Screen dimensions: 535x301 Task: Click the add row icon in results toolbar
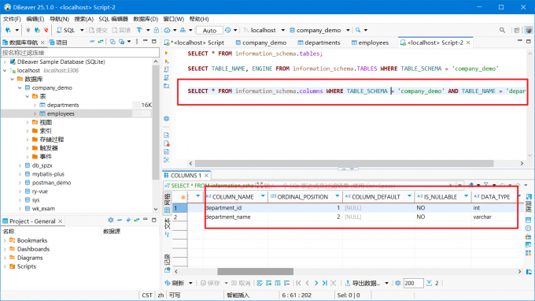point(269,283)
